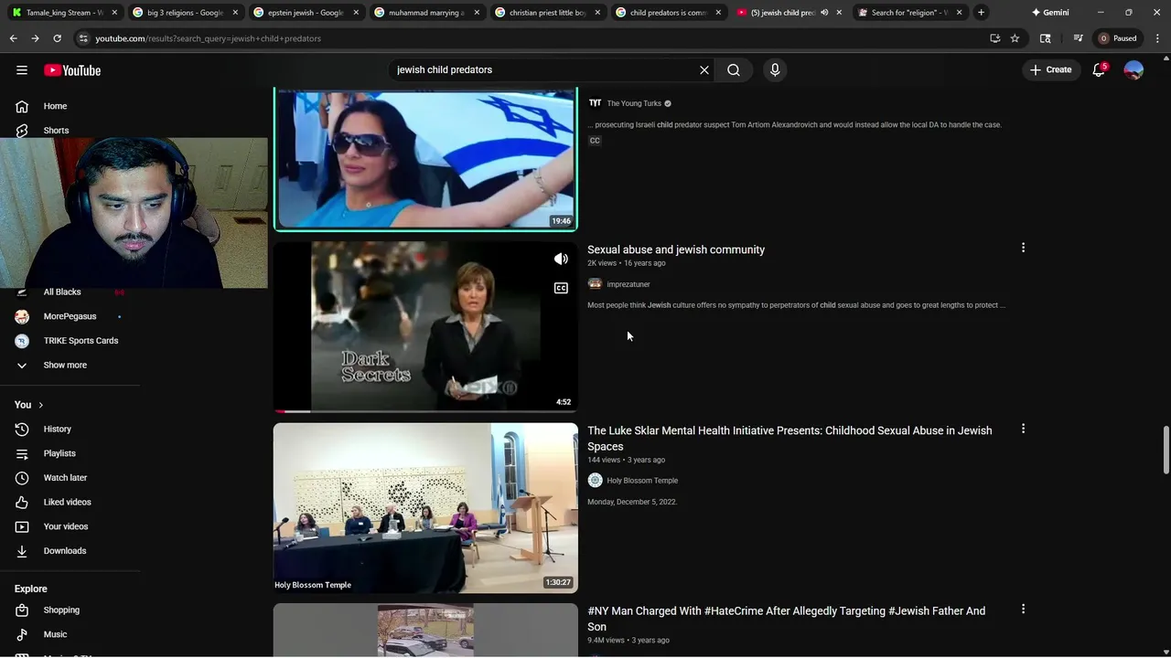Screen dimensions: 1171x658
Task: Open options for Luke Sklar video
Action: pos(1023,429)
